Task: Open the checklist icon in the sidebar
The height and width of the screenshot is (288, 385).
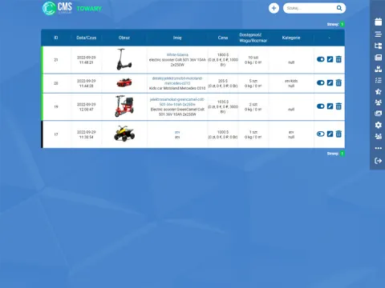Action: pos(378,80)
